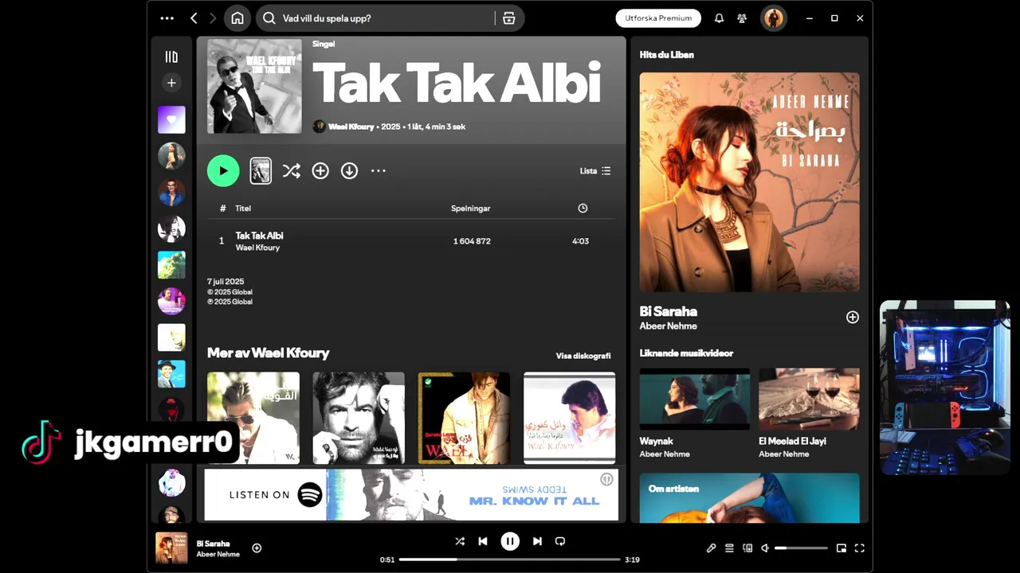Open the Waynak music video
1020x573 pixels.
pyautogui.click(x=694, y=399)
